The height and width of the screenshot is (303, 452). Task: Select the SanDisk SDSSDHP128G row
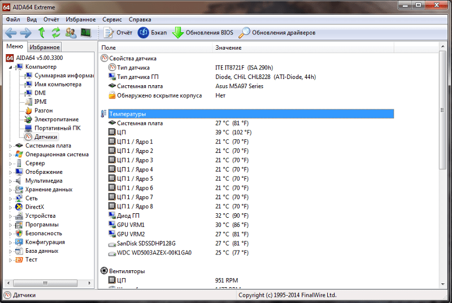coord(247,243)
